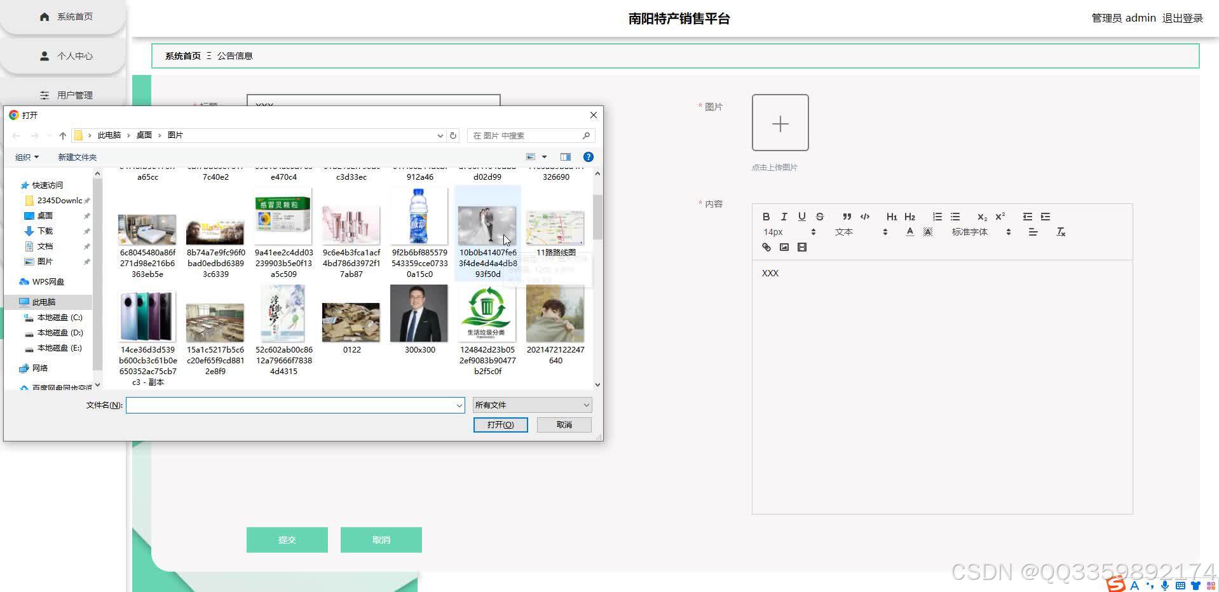The height and width of the screenshot is (592, 1219).
Task: Clear text formatting
Action: pos(1061,232)
